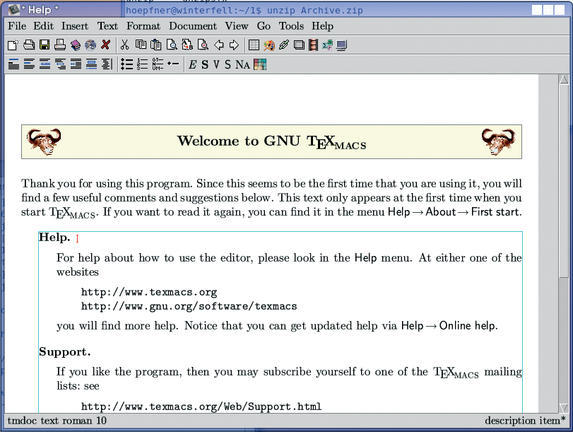Open the color grid with pointing hand icon

260,64
